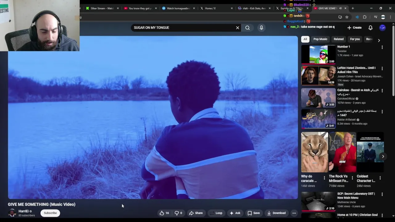Image resolution: width=395 pixels, height=222 pixels.
Task: Open the browser three-dot menu
Action: click(x=390, y=17)
